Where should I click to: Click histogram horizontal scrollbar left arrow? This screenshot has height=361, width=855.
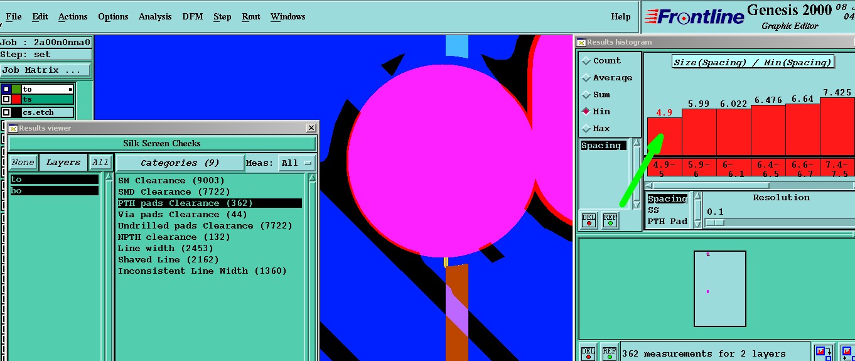click(x=650, y=185)
